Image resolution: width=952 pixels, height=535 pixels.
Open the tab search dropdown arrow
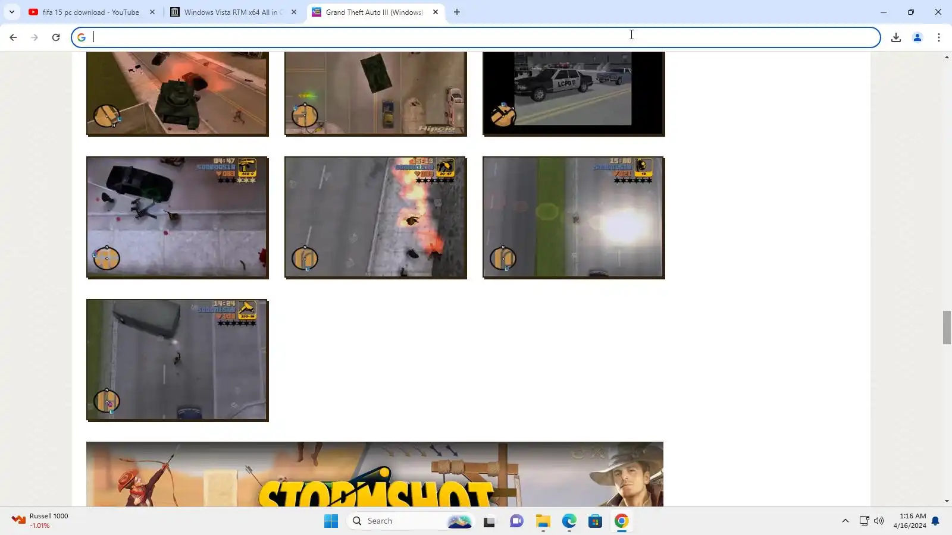[x=12, y=12]
